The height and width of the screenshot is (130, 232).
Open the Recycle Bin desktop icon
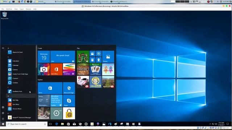[x=5, y=16]
